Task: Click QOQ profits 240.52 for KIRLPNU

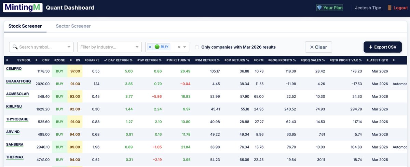Action: coord(289,109)
